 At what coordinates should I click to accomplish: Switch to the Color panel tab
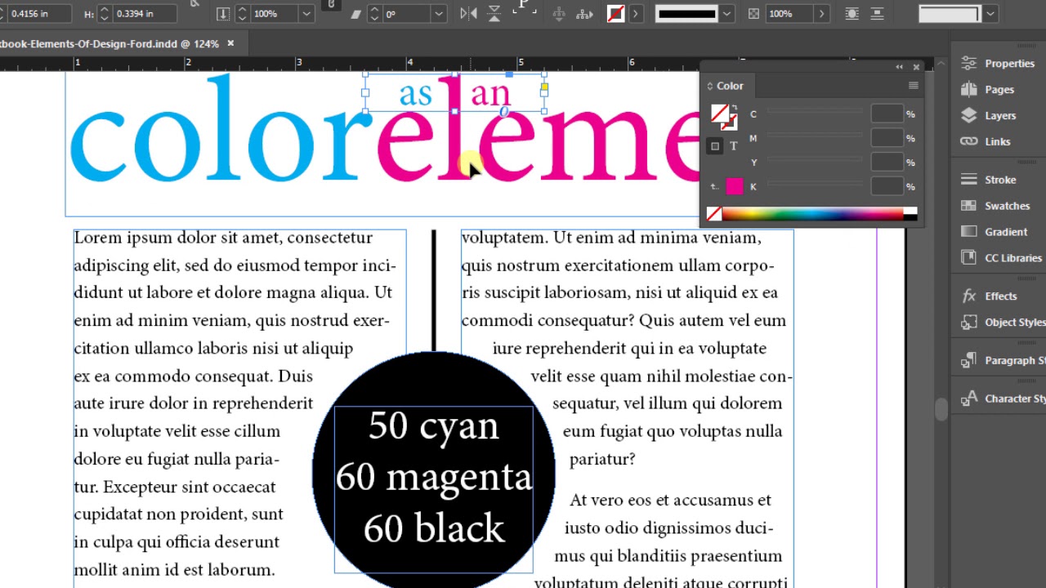(730, 86)
